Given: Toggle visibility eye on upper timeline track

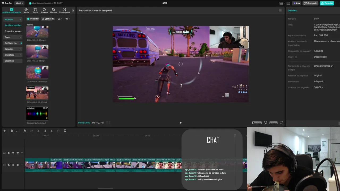Looking at the screenshot, I should 13,153.
